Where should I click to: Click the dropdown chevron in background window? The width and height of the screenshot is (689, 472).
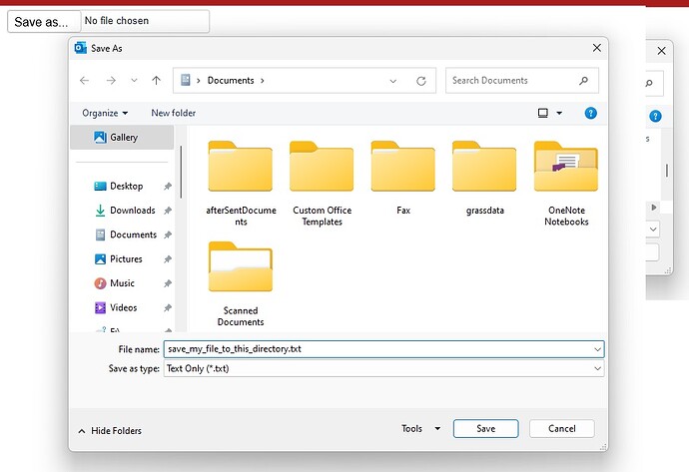(653, 230)
